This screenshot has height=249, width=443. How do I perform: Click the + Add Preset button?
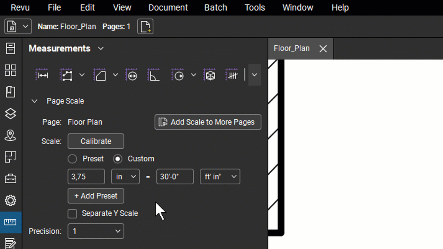[96, 196]
